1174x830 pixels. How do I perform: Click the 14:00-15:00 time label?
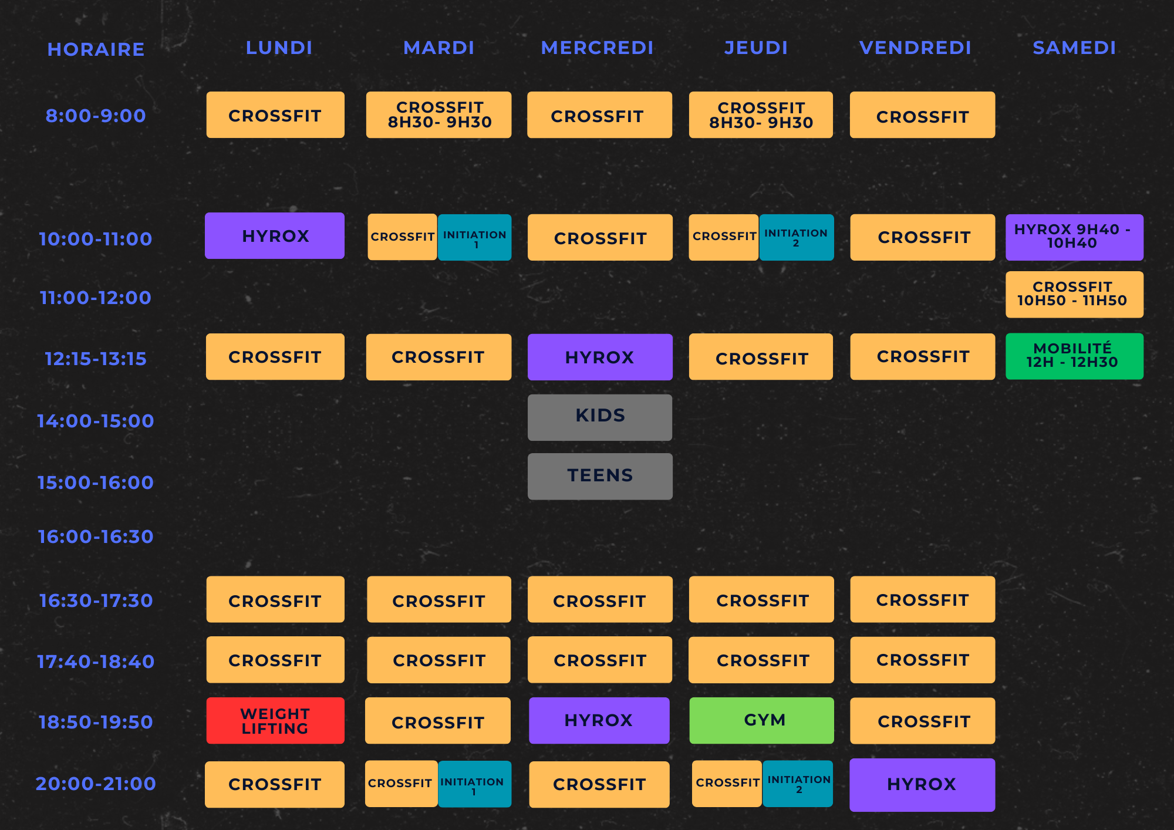[x=96, y=421]
